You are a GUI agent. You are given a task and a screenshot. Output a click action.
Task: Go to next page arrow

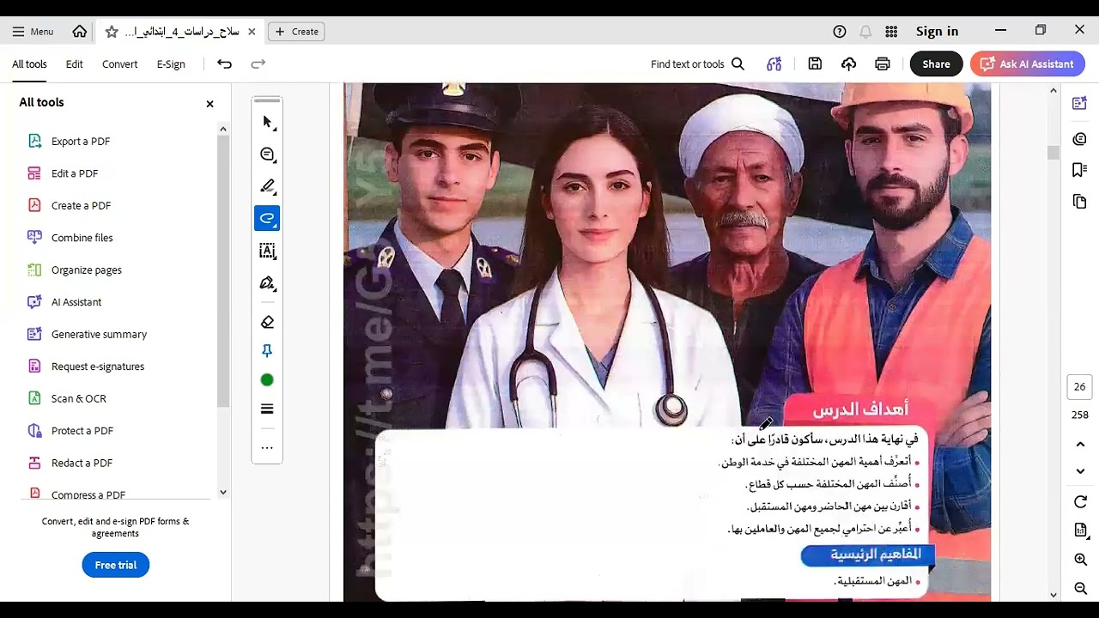pyautogui.click(x=1080, y=471)
